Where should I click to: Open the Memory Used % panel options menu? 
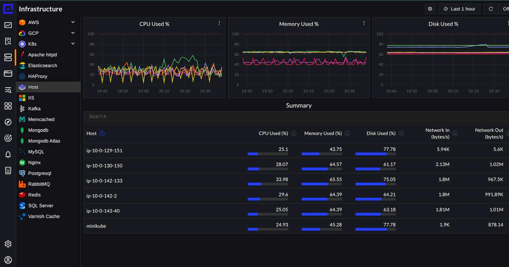coord(364,23)
